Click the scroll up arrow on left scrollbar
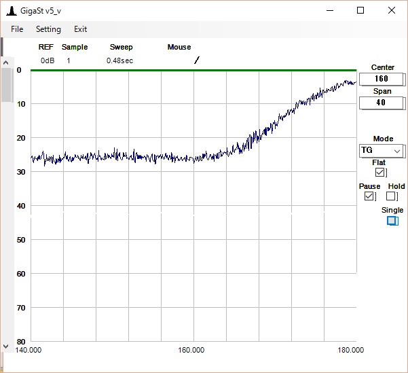The height and width of the screenshot is (373, 408). [x=5, y=63]
